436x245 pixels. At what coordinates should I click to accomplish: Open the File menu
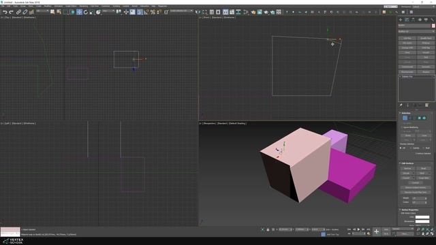[3, 6]
